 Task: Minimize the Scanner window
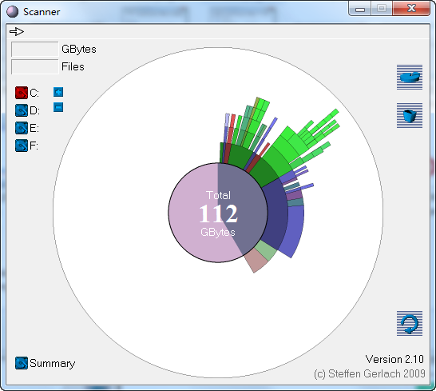(360, 9)
